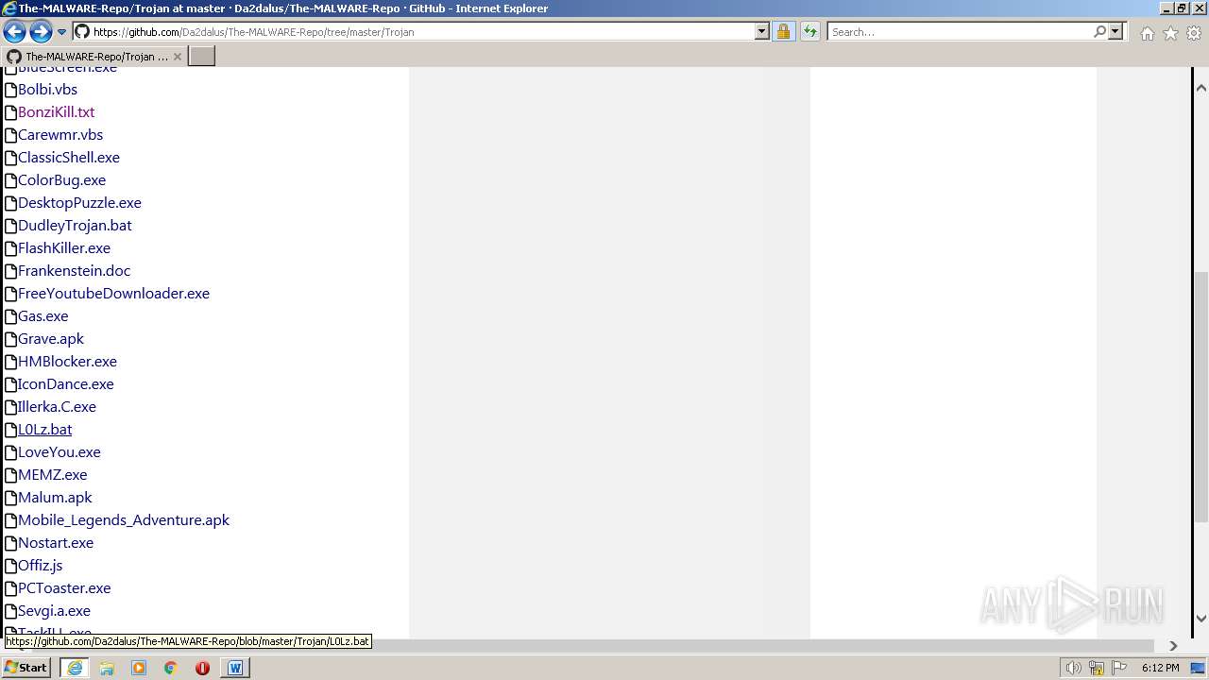Open Mobile_Legends_Adventure.apk file entry
Image resolution: width=1209 pixels, height=680 pixels.
[x=124, y=519]
